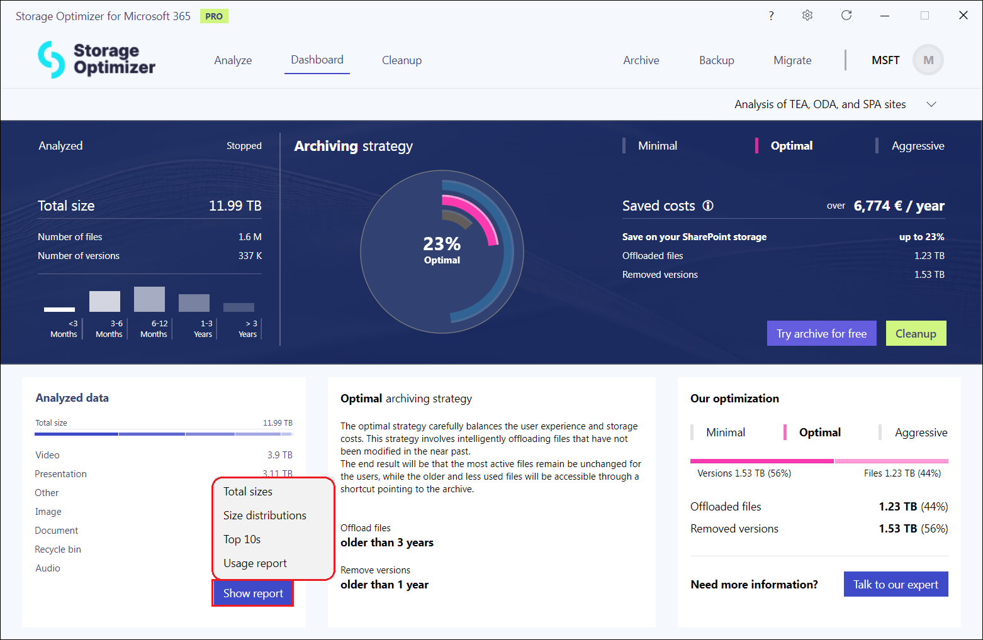Click the Total size segmented bar
The height and width of the screenshot is (640, 983).
164,434
